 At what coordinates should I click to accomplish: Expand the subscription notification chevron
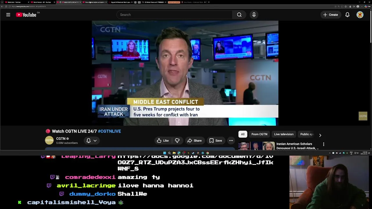[x=95, y=141]
